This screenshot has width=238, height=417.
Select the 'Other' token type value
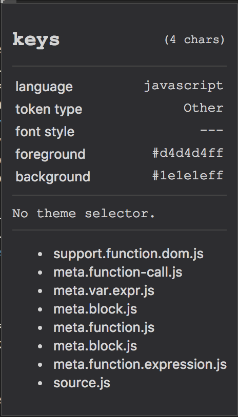pos(204,108)
